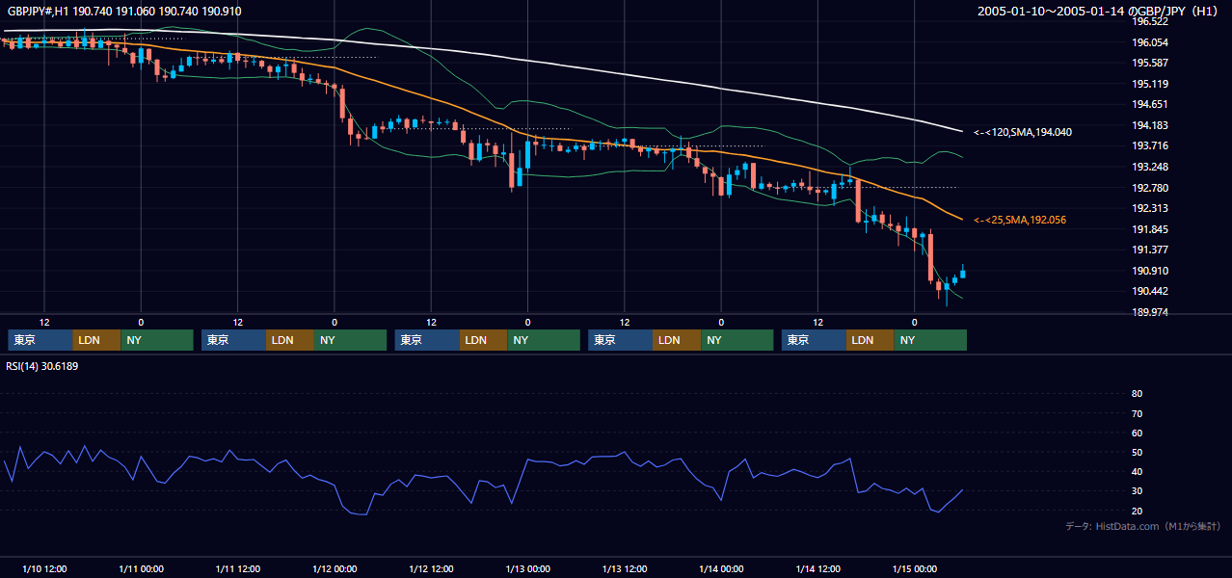
Task: Select price level 195.119 on the axis
Action: 1150,84
